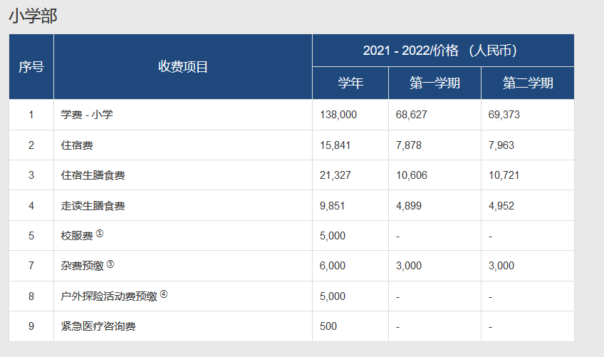This screenshot has width=604, height=357.
Task: Click the 2021 - 2022/价格 header cell
Action: pos(442,51)
